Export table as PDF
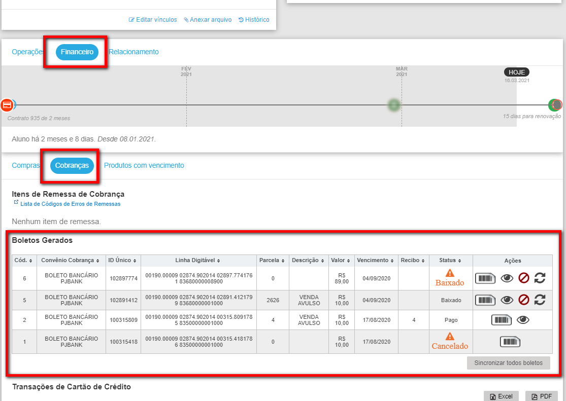 coord(542,396)
